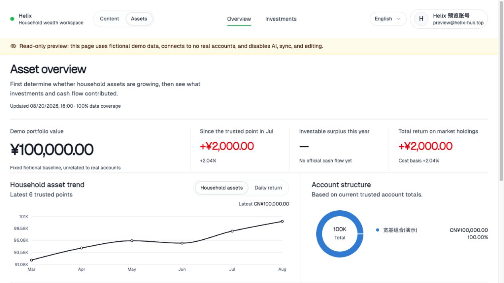Viewport: 504px width, 283px height.
Task: Click 'Fixed fictional baseline' note text
Action: 65,168
